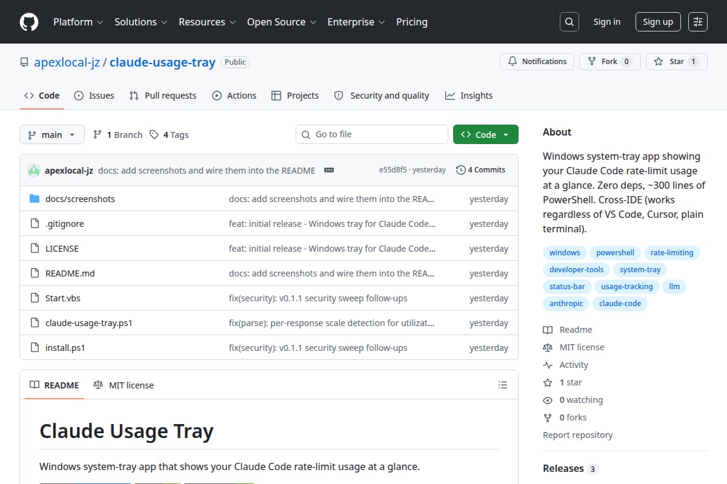Open the search magnifier icon in header
Screen dimensions: 727x484
(569, 22)
